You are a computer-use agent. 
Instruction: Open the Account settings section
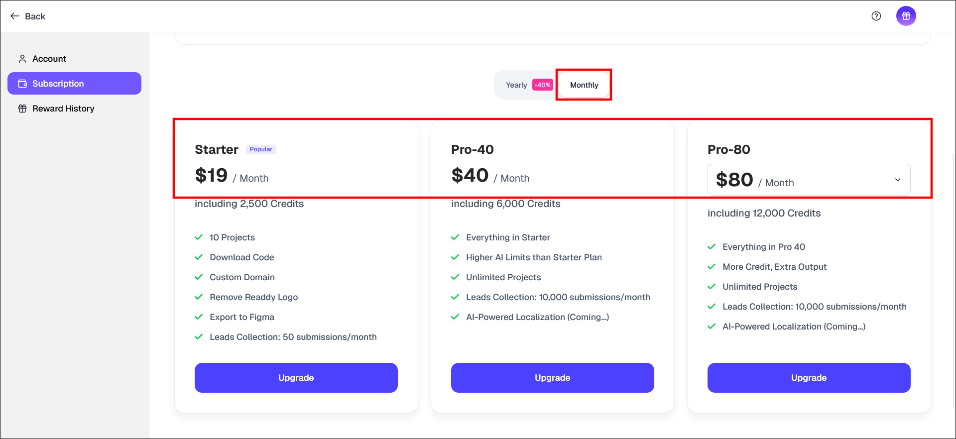tap(49, 59)
